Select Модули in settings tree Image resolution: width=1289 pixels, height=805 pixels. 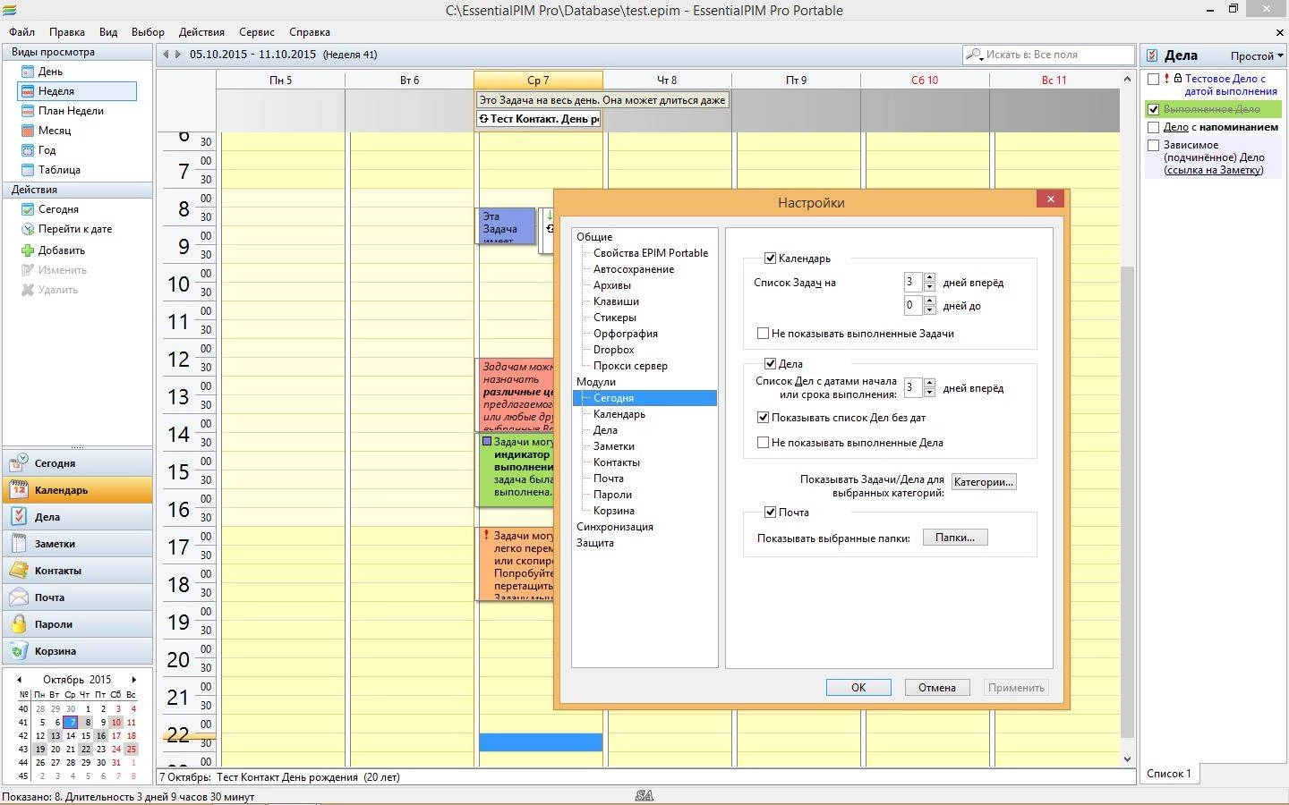click(595, 382)
